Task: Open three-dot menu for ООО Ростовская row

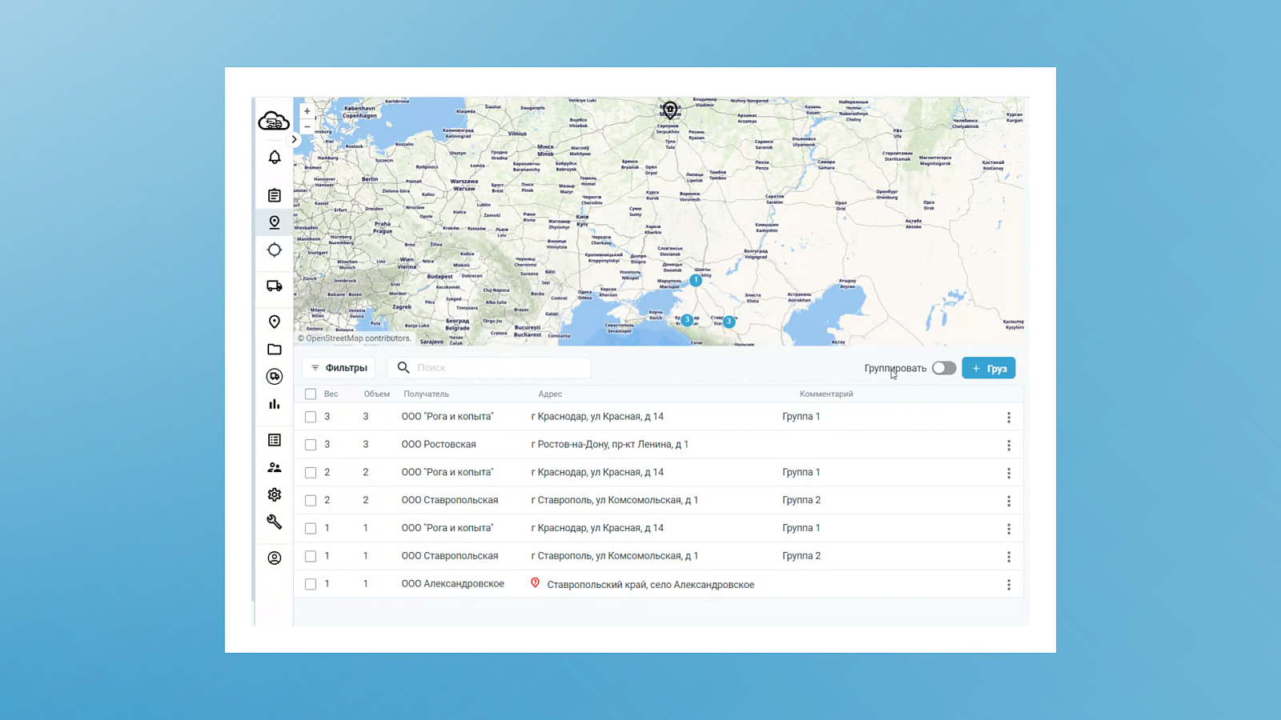Action: click(x=1009, y=445)
